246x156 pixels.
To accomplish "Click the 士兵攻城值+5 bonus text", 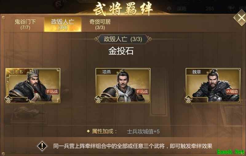I will point(143,131).
